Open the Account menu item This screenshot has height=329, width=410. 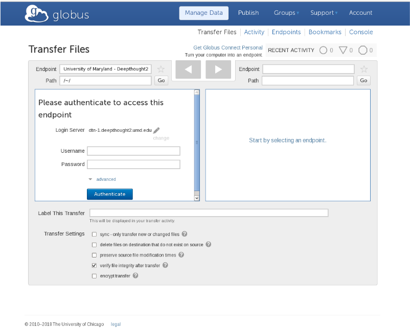click(x=360, y=13)
